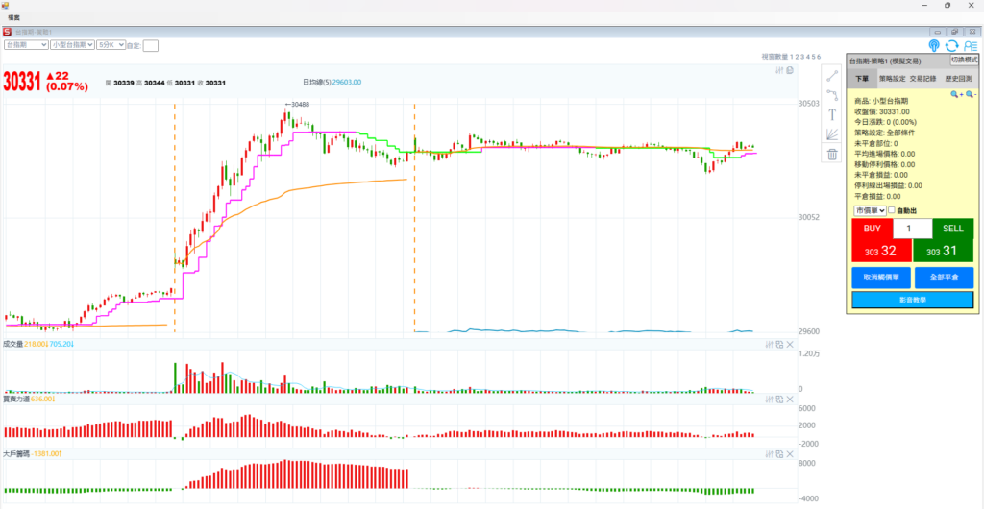Screen dimensions: 984x509
Task: Select the polyline drawing tool
Action: tap(832, 95)
